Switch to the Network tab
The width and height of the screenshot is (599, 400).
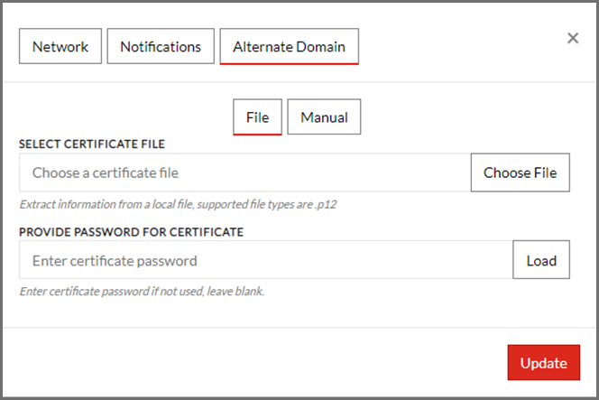coord(60,46)
